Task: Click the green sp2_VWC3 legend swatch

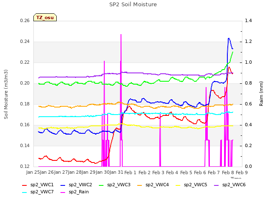Action: point(101,185)
